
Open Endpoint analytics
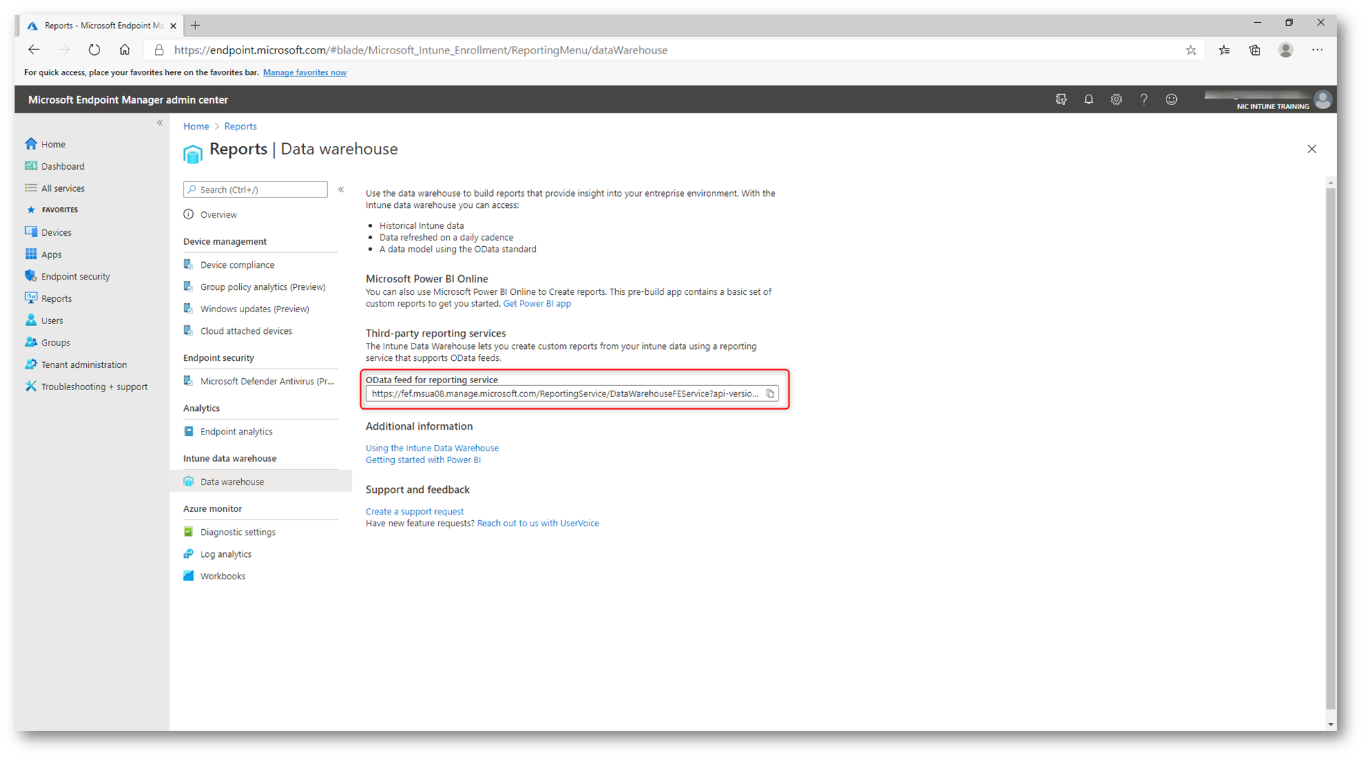(236, 432)
